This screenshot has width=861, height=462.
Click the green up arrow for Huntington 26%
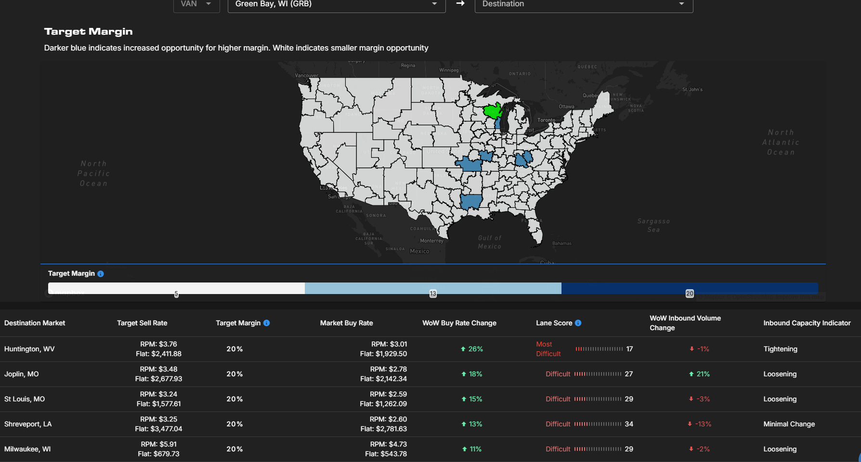[x=463, y=349]
